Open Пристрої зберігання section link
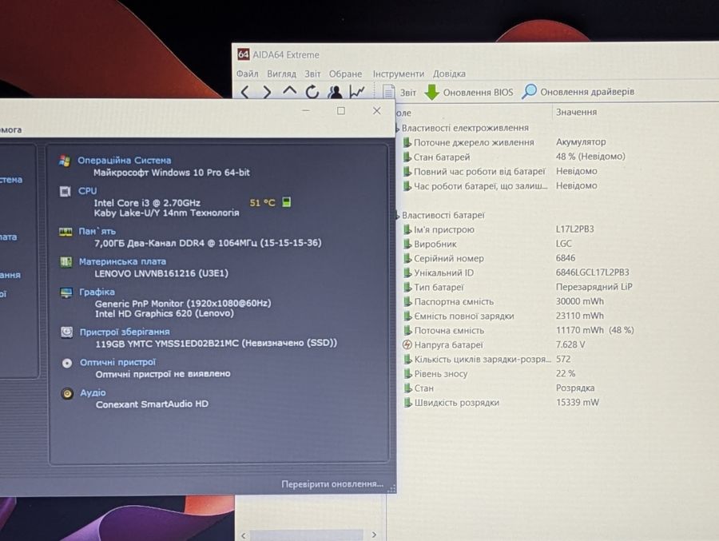Viewport: 719px width, 541px height. click(125, 332)
